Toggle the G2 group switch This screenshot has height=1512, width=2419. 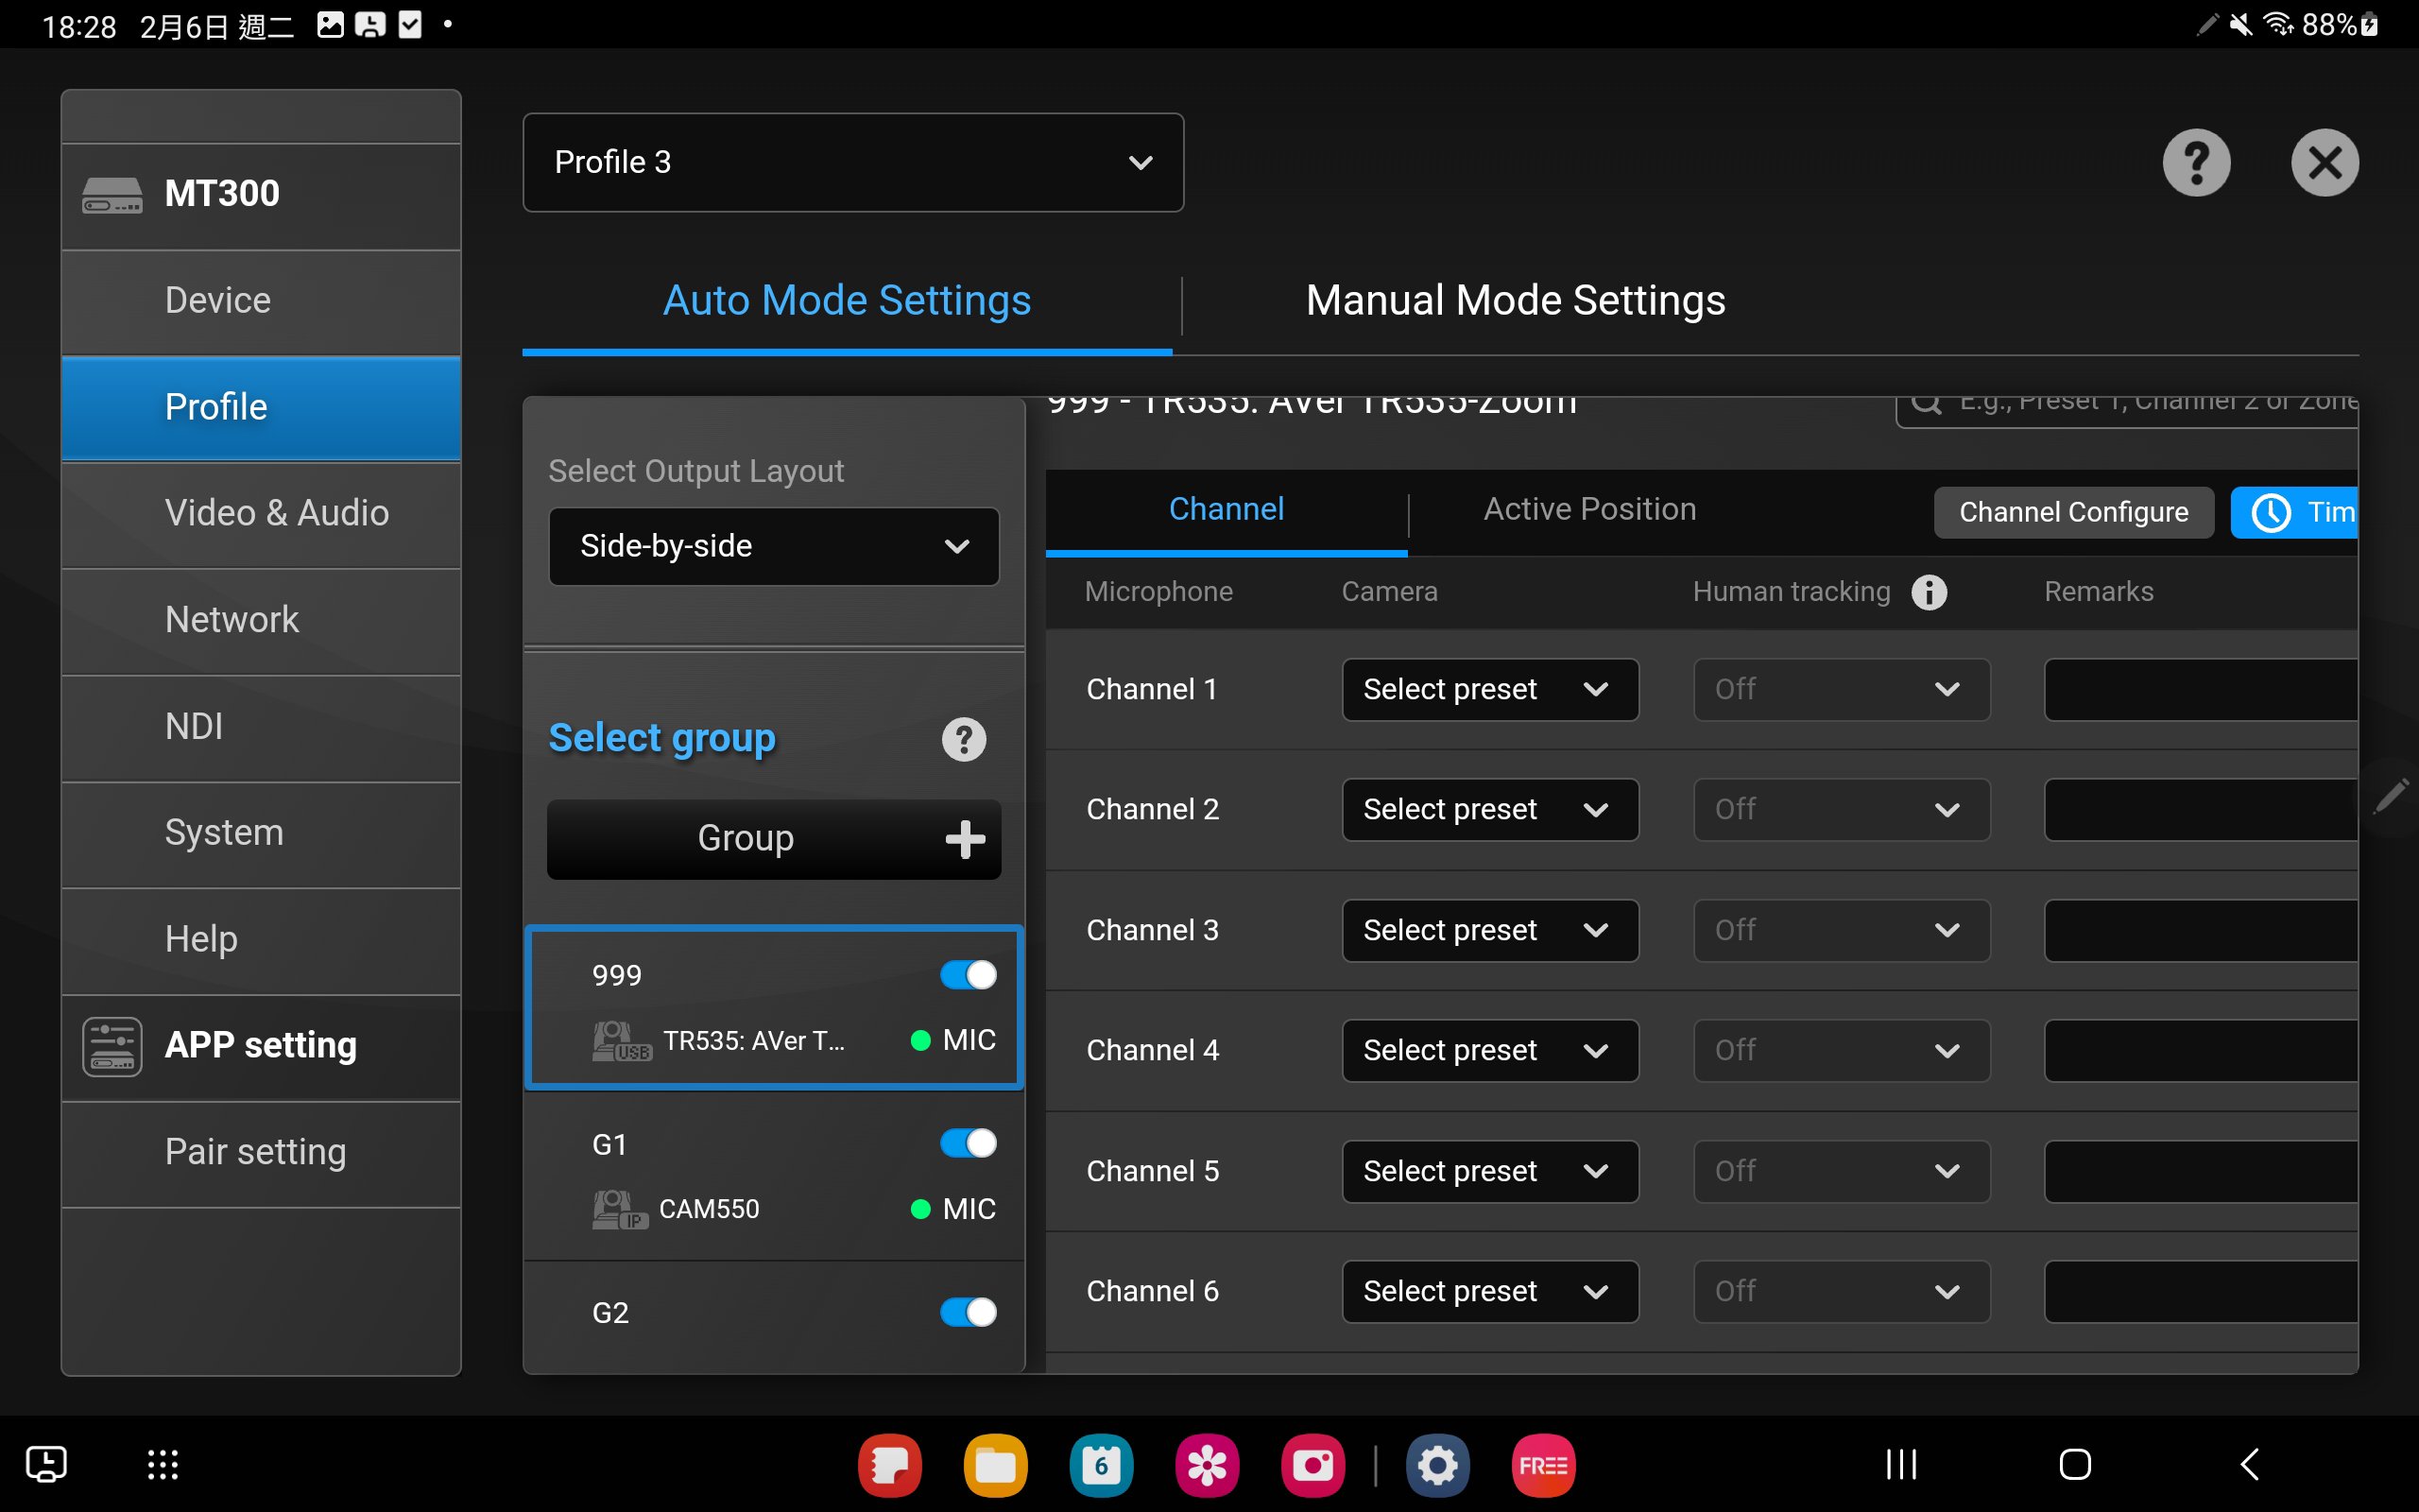point(968,1312)
